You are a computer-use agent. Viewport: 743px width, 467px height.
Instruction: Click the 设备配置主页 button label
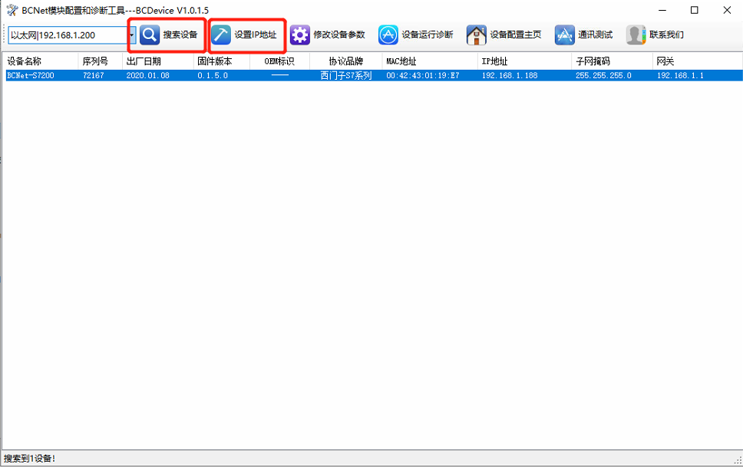(x=516, y=35)
